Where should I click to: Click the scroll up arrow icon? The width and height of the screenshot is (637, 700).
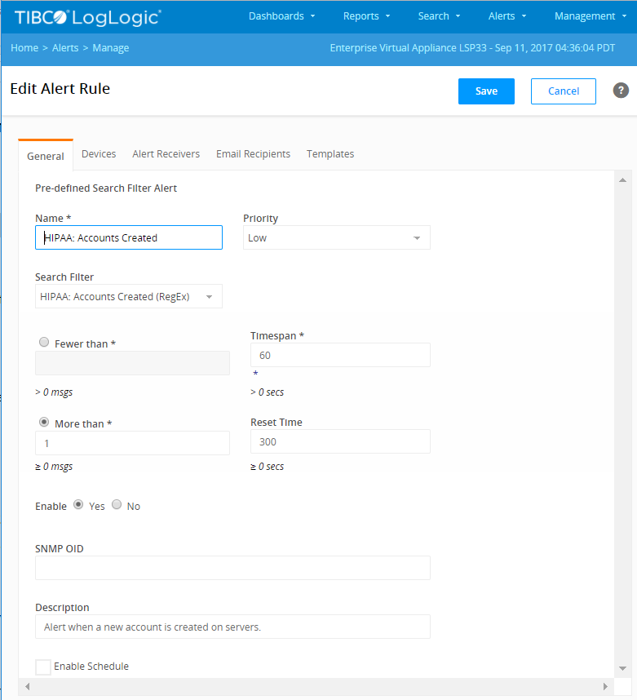point(622,180)
